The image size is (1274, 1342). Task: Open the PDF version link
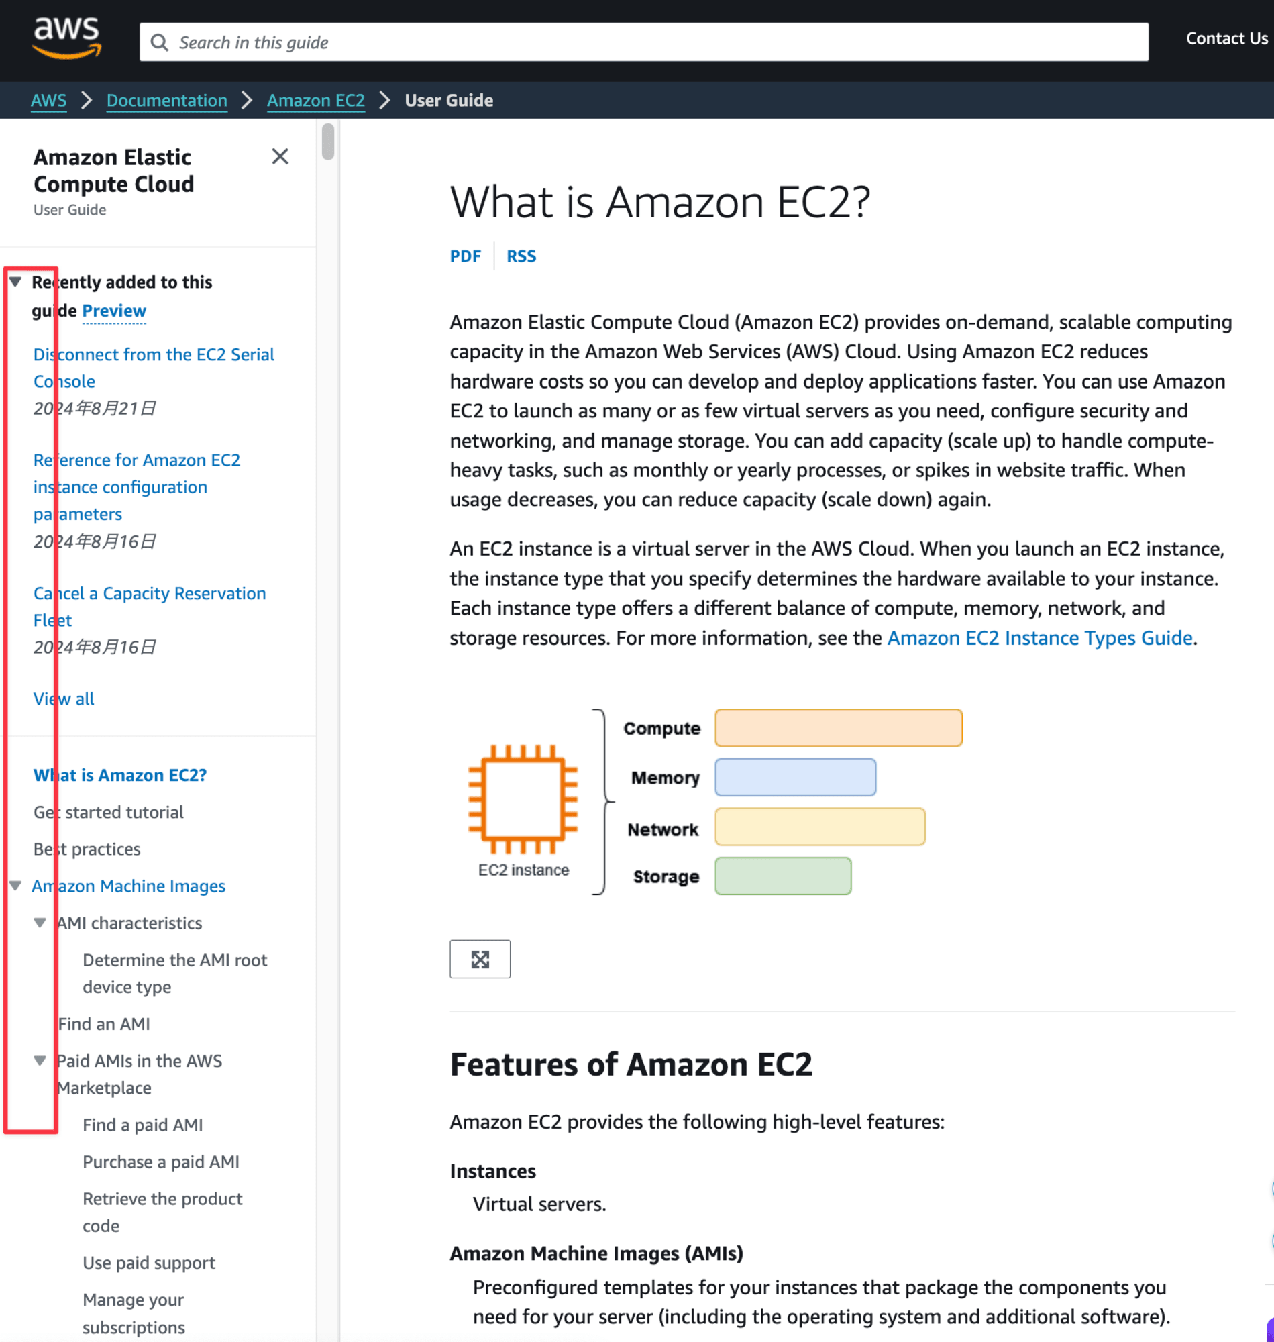point(465,256)
